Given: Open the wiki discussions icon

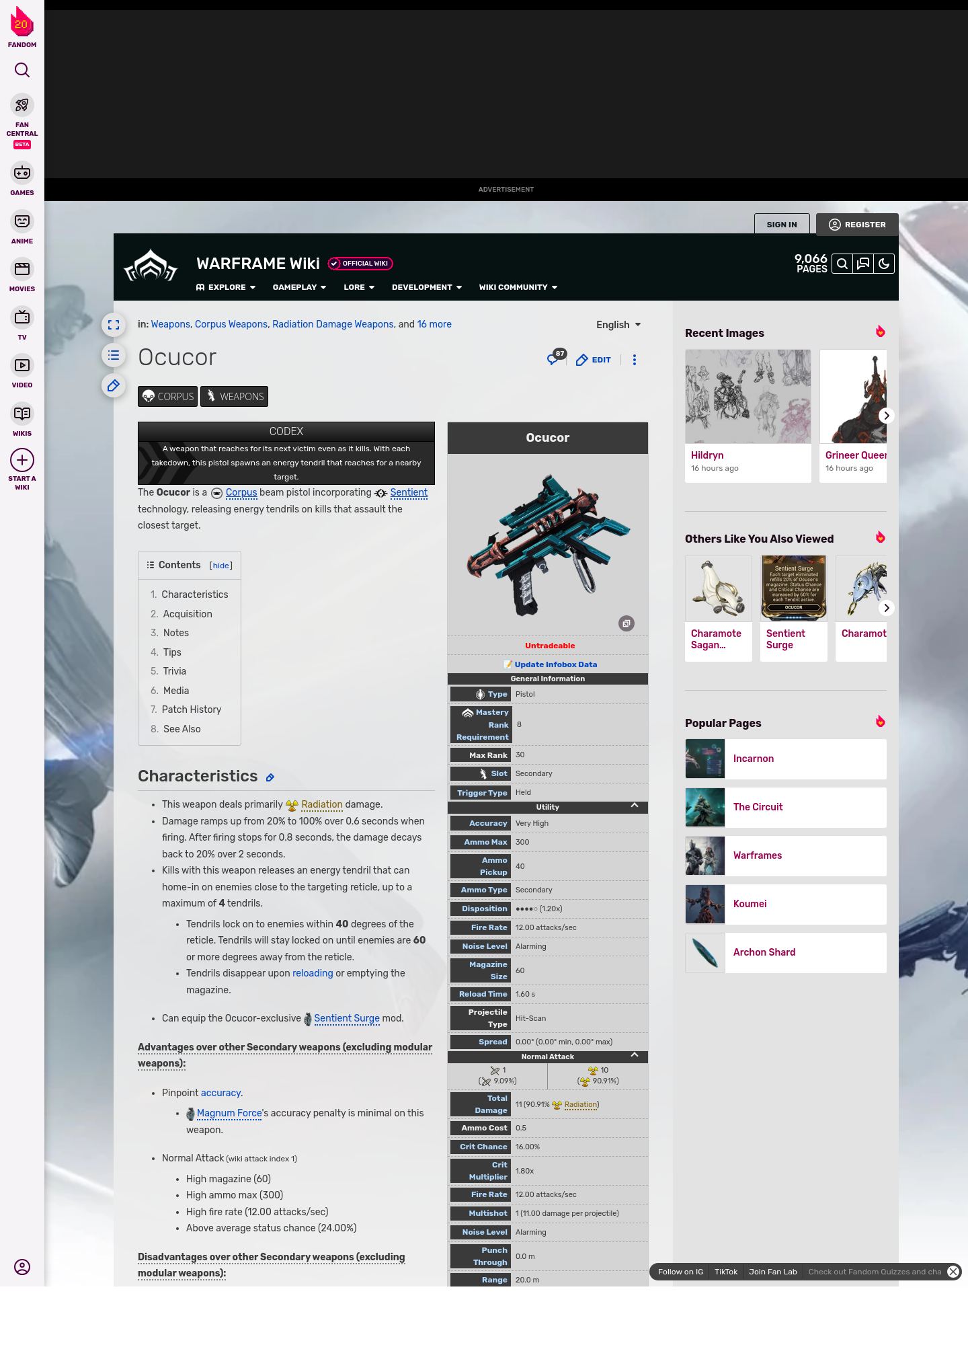Looking at the screenshot, I should pyautogui.click(x=863, y=264).
